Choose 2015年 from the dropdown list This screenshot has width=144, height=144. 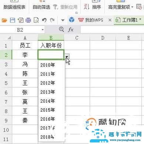(x=52, y=110)
